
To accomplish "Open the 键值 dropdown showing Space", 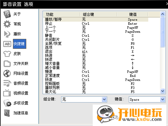I will click(x=147, y=99).
